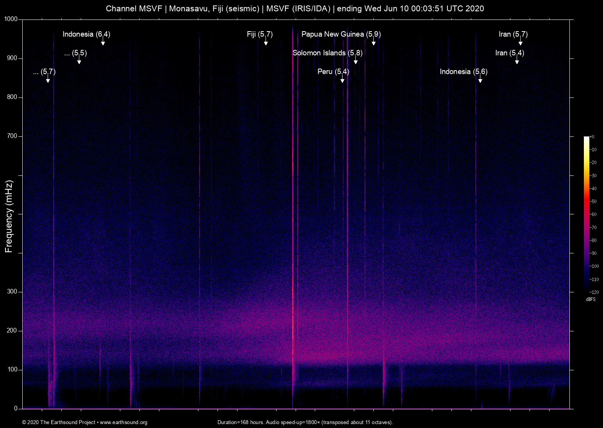Click the Channel MSVF title text
The image size is (603, 428).
tap(295, 9)
